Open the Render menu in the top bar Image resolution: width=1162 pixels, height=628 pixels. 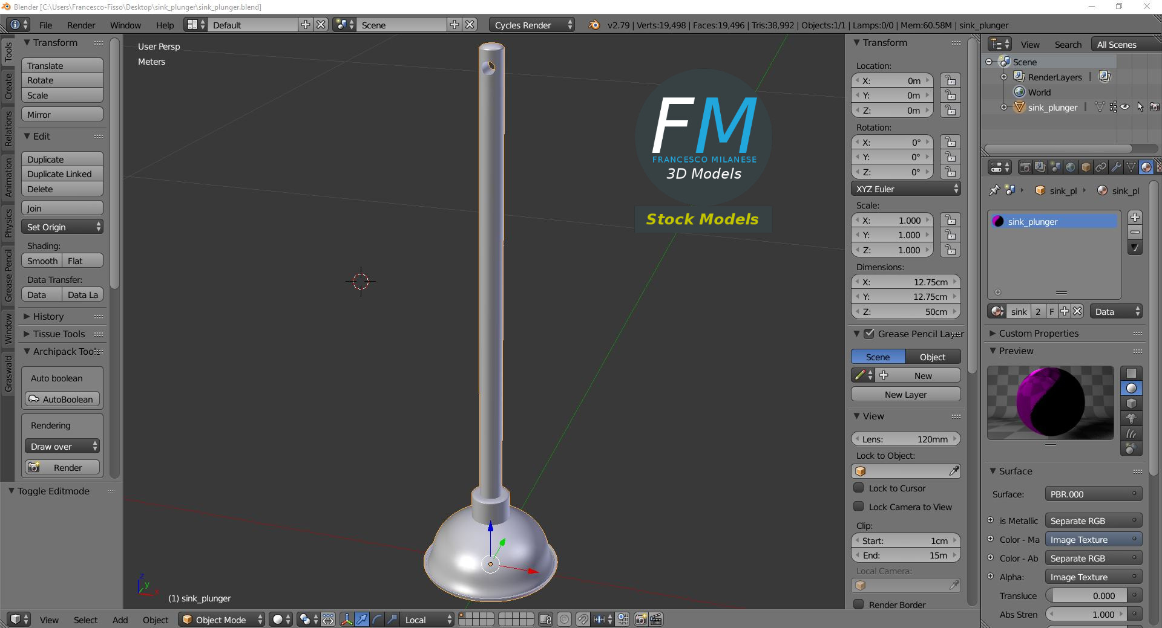click(x=81, y=25)
